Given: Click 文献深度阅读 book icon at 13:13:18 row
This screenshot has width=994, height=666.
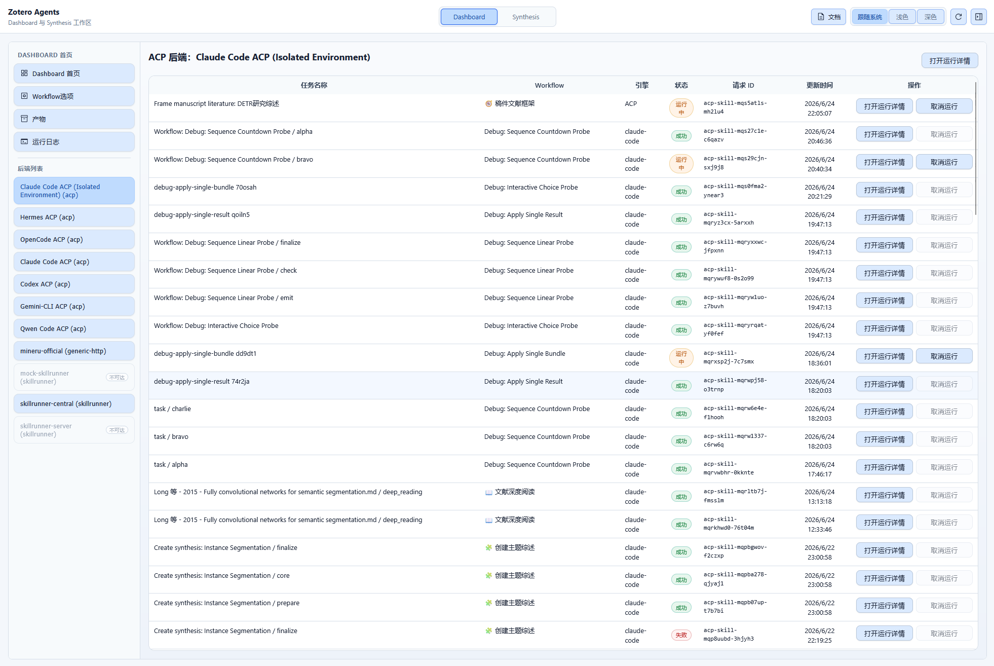Looking at the screenshot, I should pyautogui.click(x=489, y=492).
